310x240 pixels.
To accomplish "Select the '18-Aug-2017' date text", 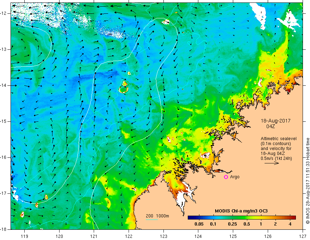I will 275,121.
